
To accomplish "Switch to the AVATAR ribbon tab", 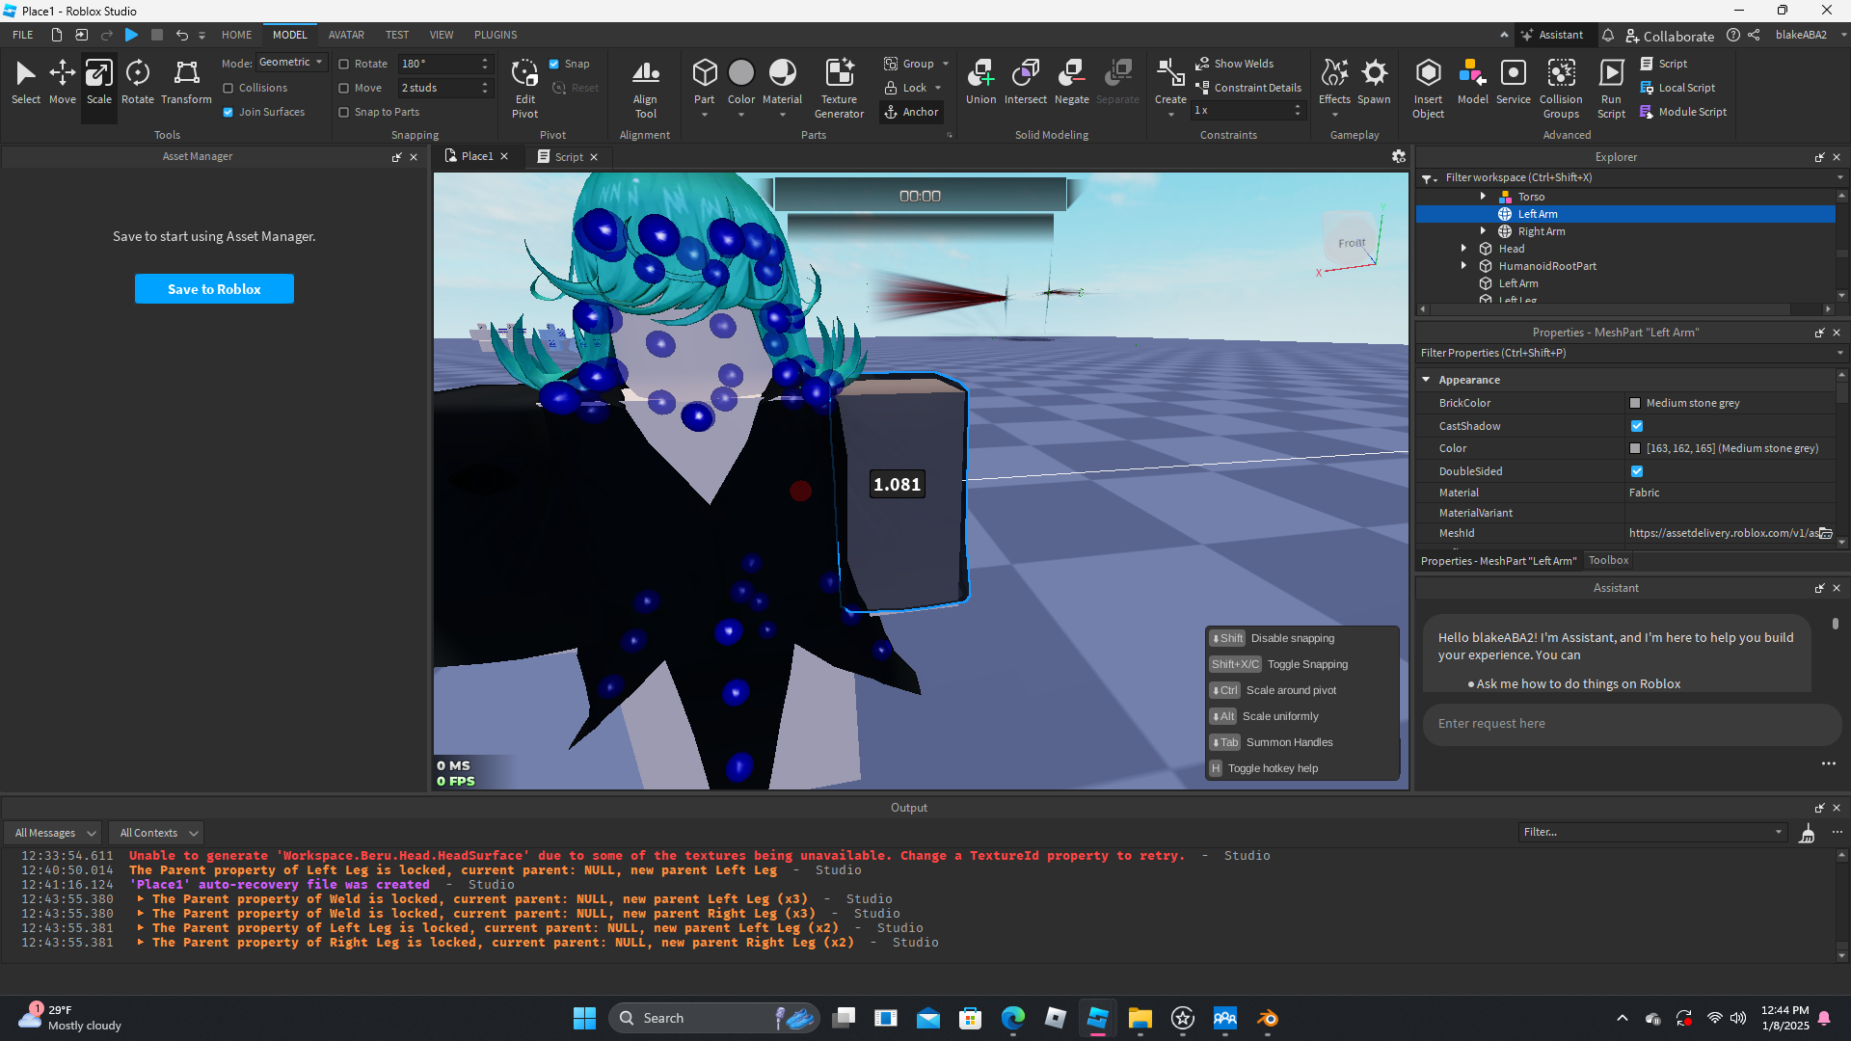I will click(346, 35).
